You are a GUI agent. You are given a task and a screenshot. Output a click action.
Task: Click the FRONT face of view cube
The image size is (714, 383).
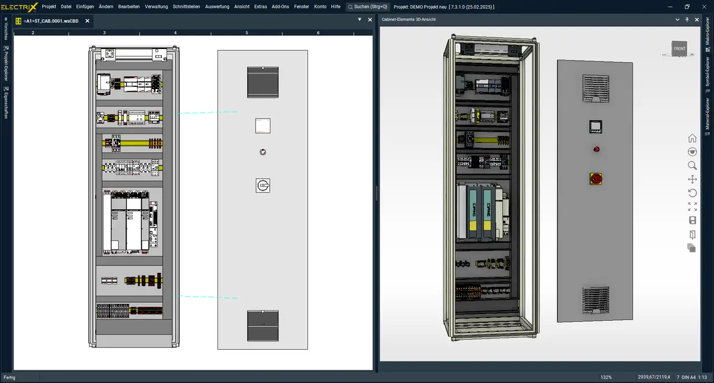click(x=679, y=48)
